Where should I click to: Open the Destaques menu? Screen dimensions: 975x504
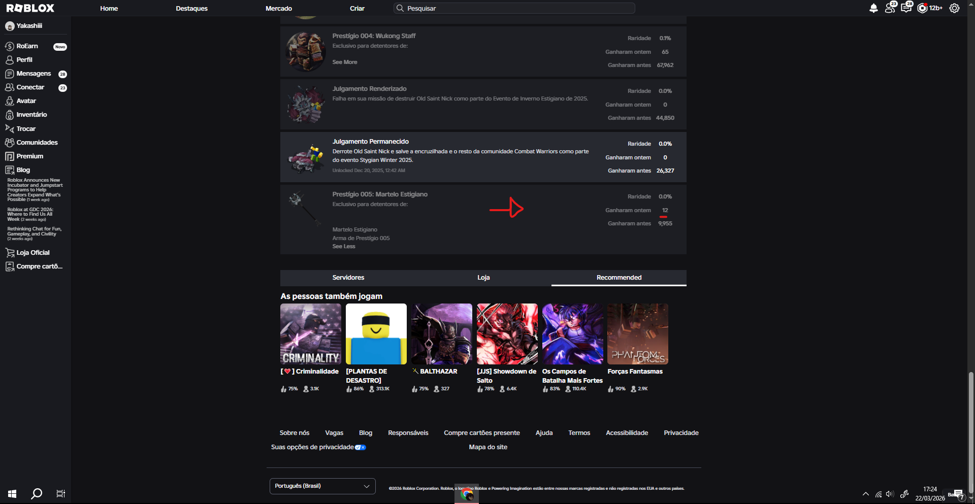(x=191, y=8)
